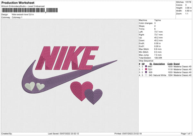193x136 pixels.
Task: Click the Production Worksheet title
Action: [18, 3]
